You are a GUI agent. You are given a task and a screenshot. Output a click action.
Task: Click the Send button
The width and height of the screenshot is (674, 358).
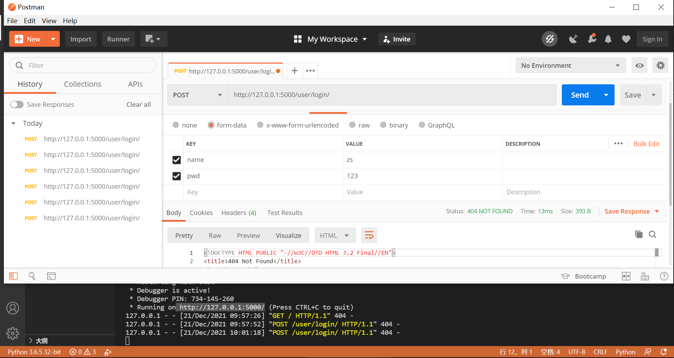click(x=580, y=95)
